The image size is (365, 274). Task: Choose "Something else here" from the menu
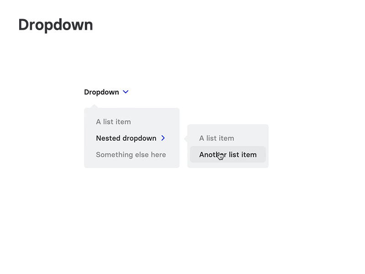pyautogui.click(x=131, y=155)
